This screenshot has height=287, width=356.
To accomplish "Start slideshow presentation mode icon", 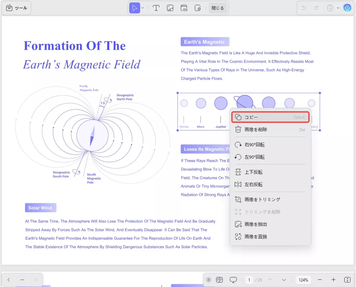I will 233,280.
